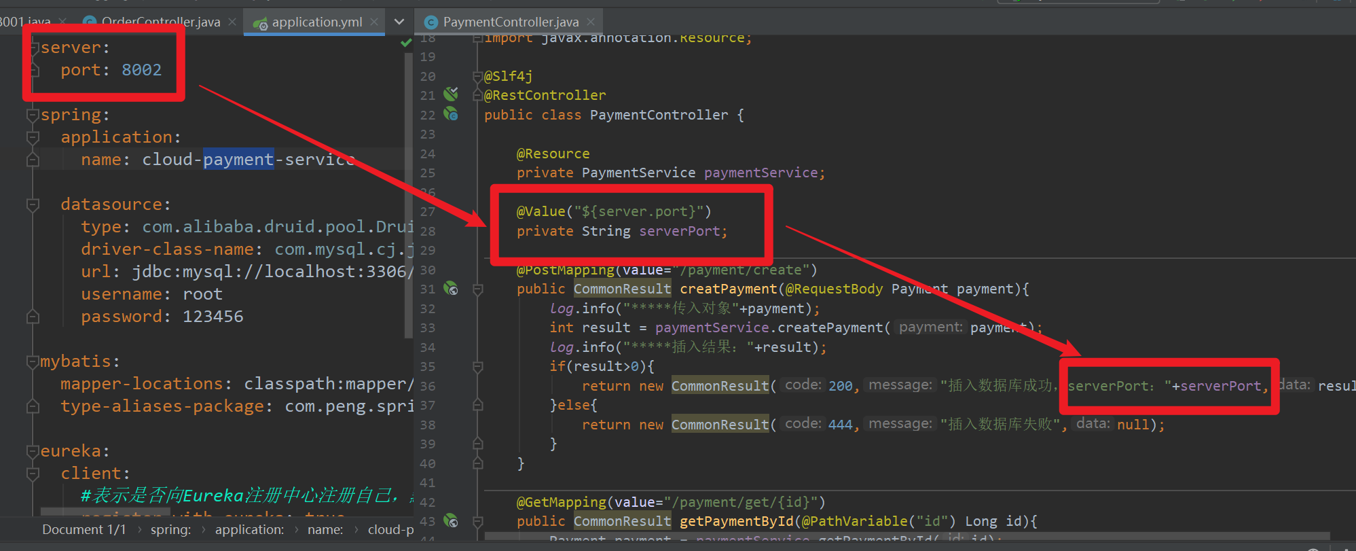This screenshot has height=551, width=1356.
Task: Click the 'getPaymentById' method name
Action: coord(736,521)
